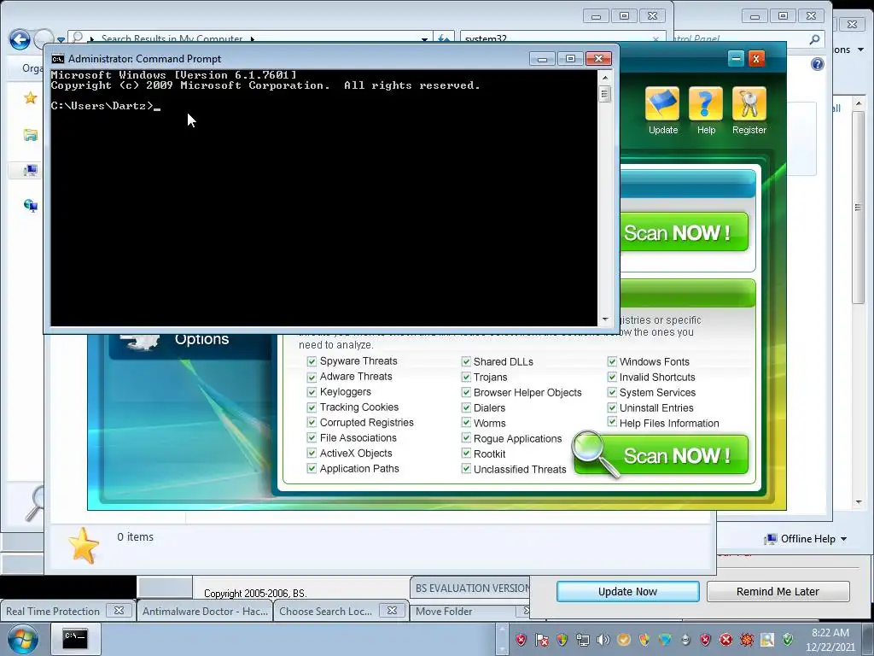The height and width of the screenshot is (656, 874).
Task: Toggle the Windows Fonts checkbox
Action: (x=612, y=361)
